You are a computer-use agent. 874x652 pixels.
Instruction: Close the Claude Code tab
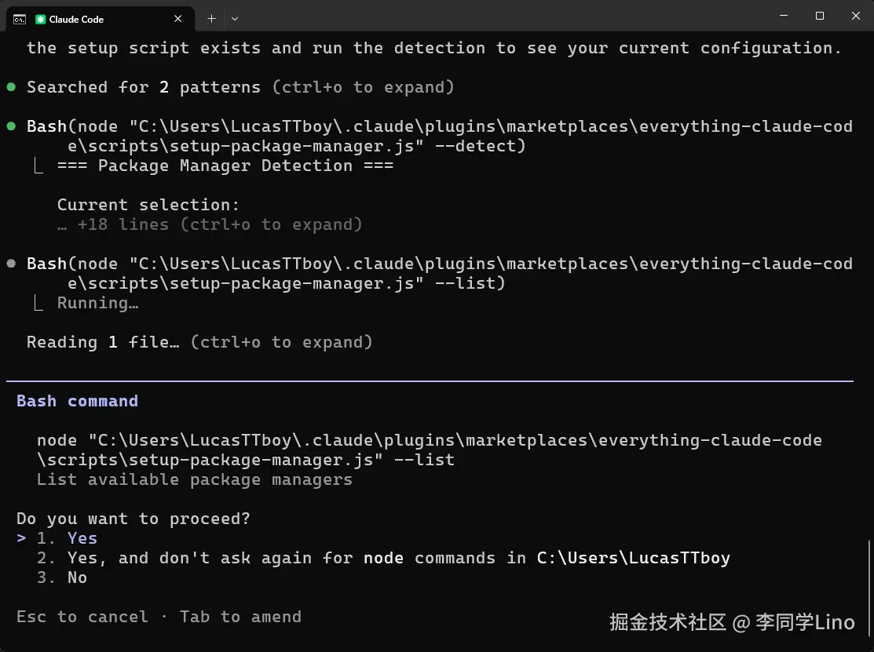click(x=179, y=19)
